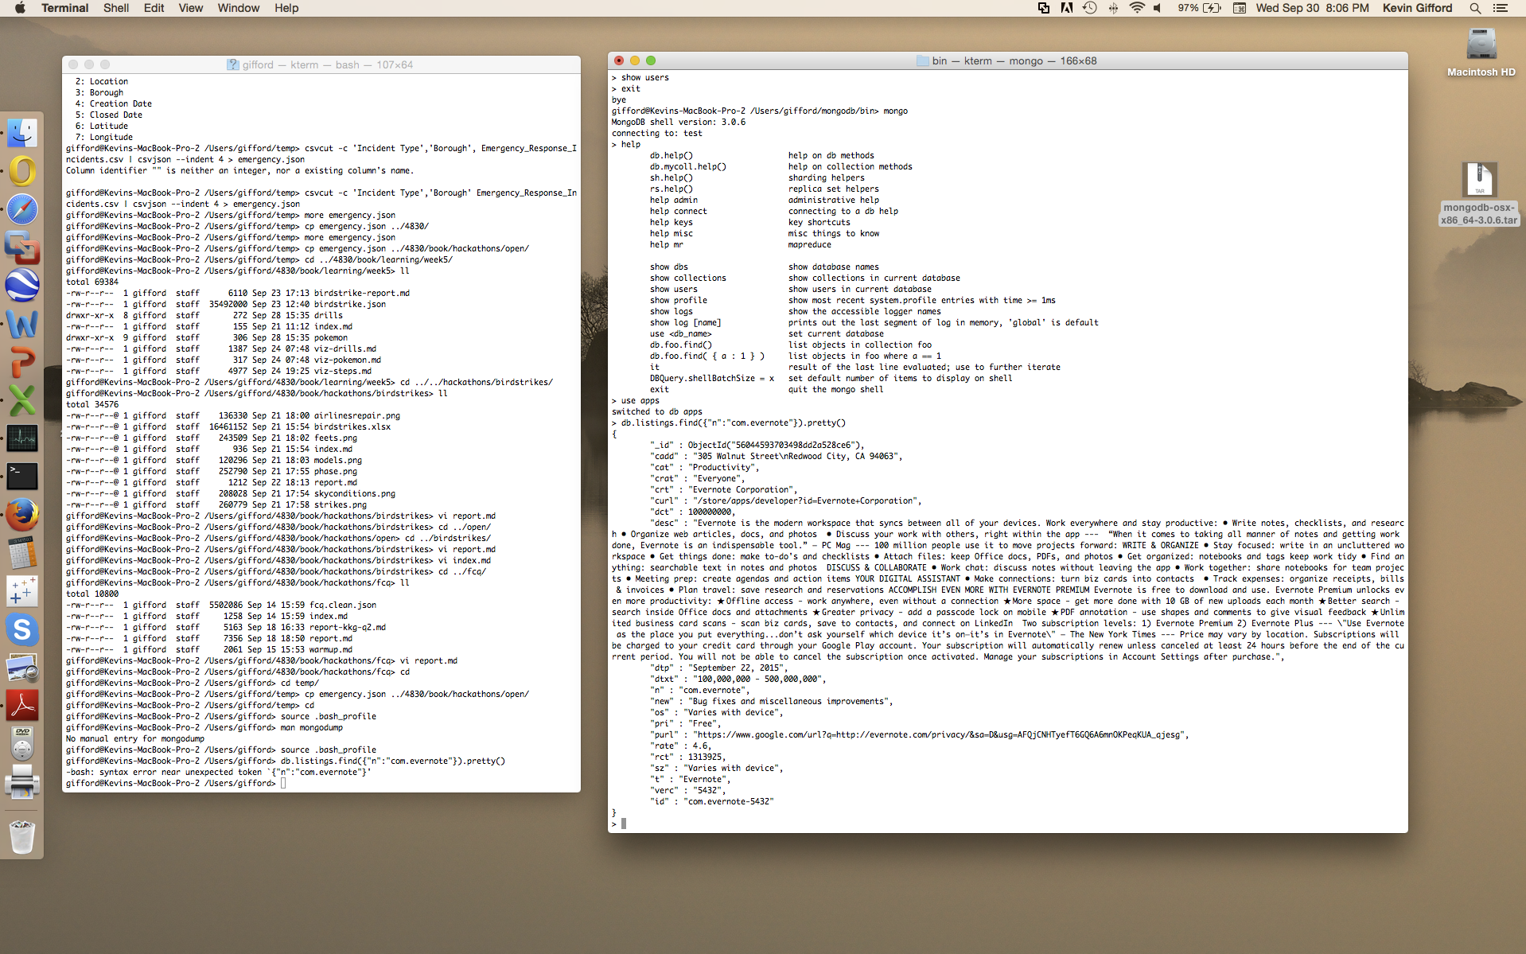The width and height of the screenshot is (1526, 954).
Task: Open Finder from the dock
Action: [x=22, y=132]
